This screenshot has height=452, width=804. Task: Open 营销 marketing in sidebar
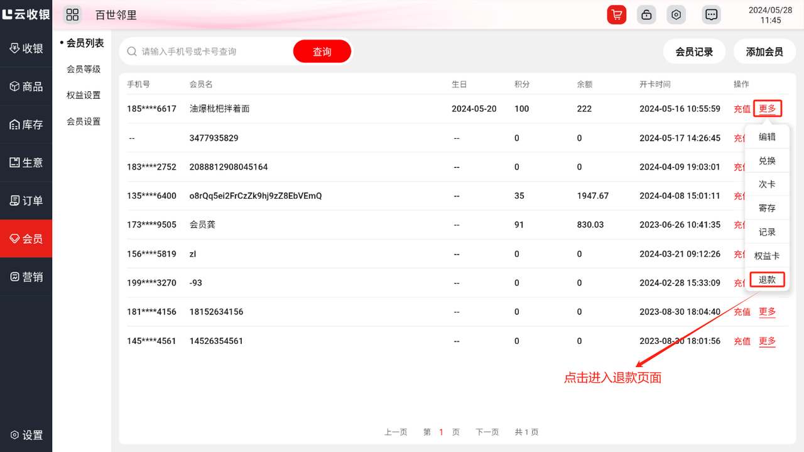[26, 277]
